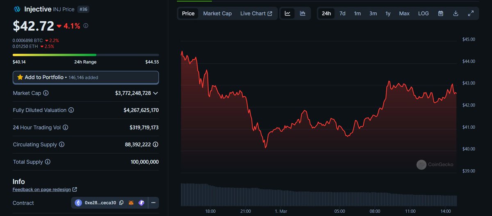Click the $44.55 range high value
This screenshot has height=216, width=492.
click(x=152, y=62)
